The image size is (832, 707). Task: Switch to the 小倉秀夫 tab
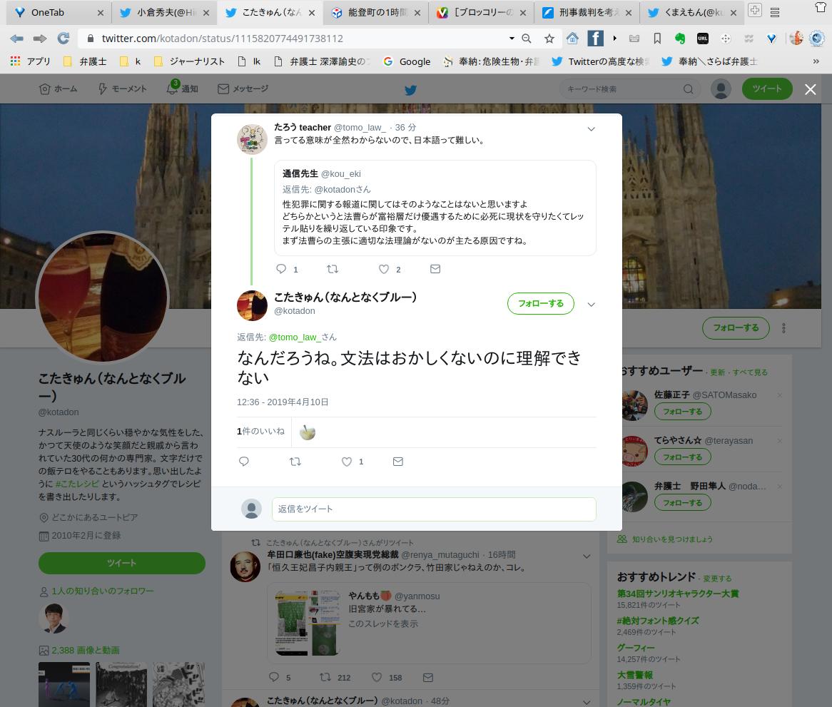[x=165, y=12]
